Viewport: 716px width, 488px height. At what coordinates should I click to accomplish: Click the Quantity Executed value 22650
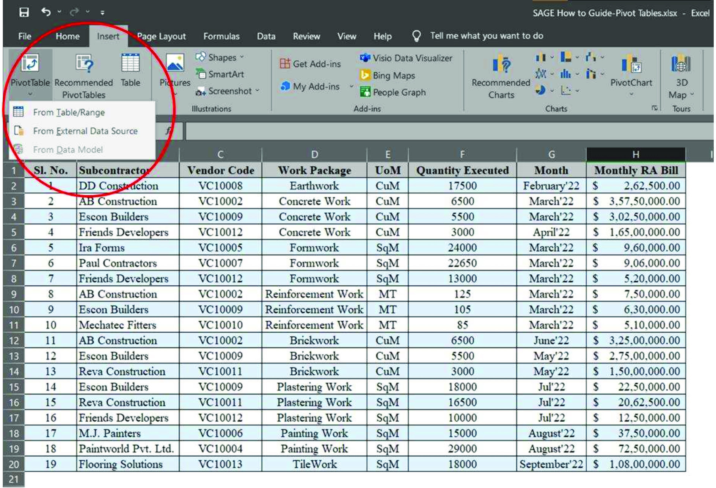[462, 263]
